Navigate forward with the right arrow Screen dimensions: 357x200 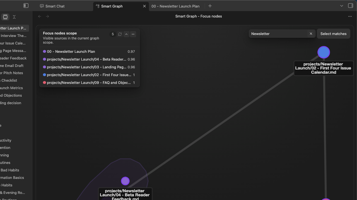tap(47, 16)
